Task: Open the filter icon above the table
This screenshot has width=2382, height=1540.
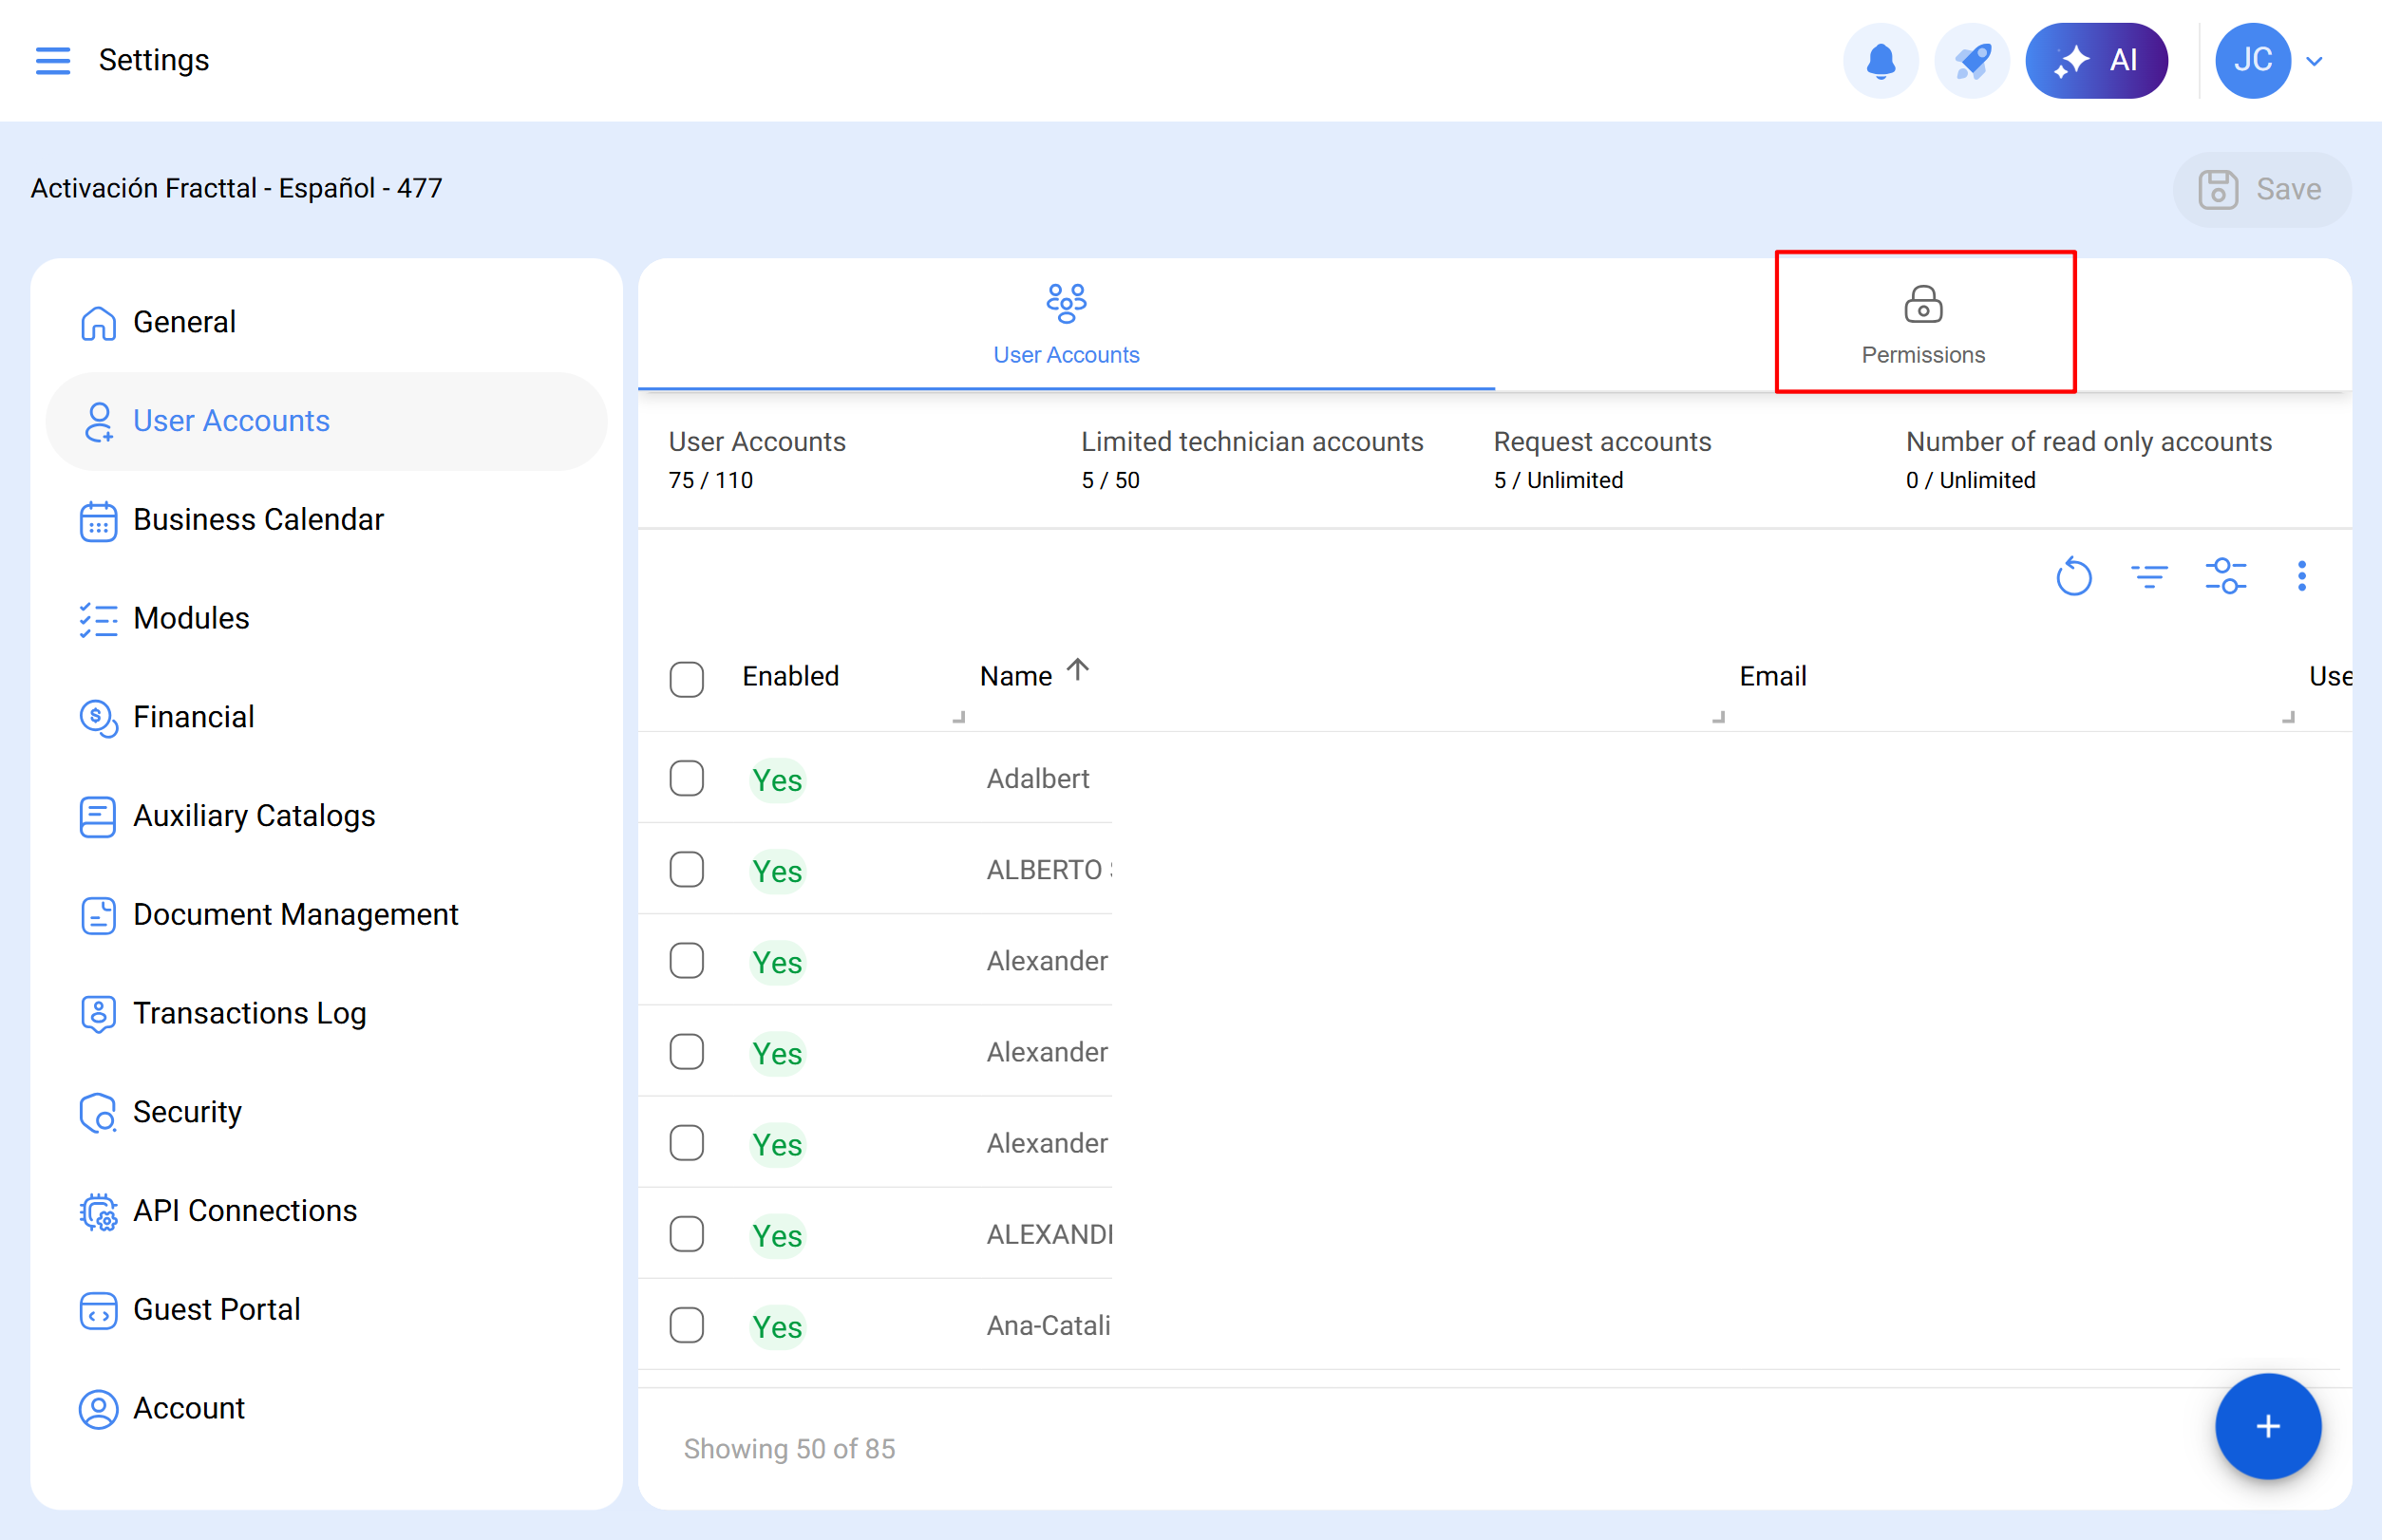Action: coord(2150,576)
